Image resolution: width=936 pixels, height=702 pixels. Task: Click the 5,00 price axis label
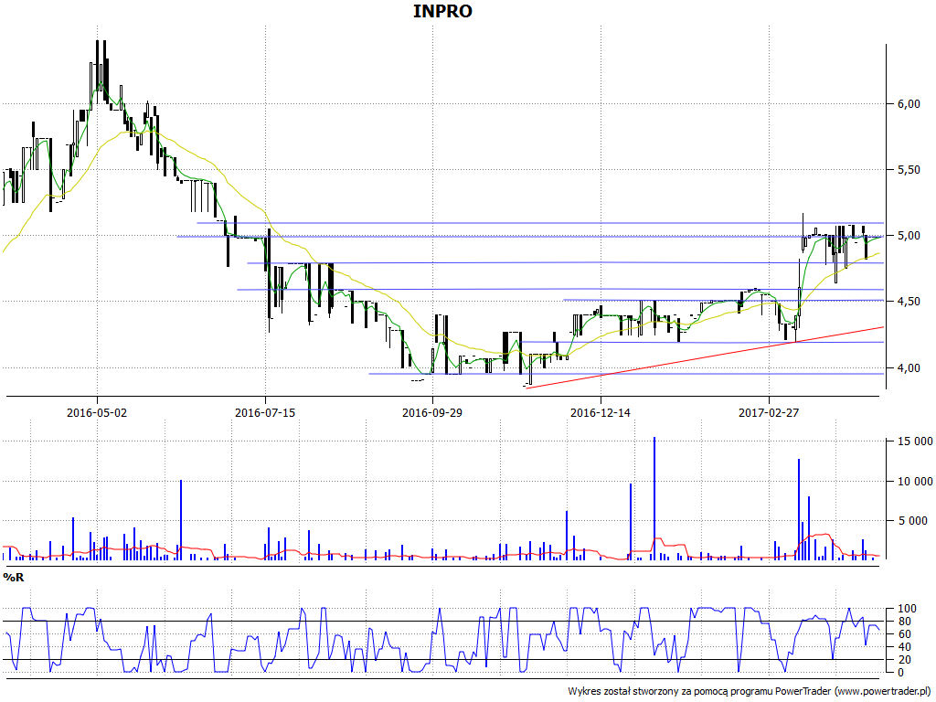coord(909,236)
